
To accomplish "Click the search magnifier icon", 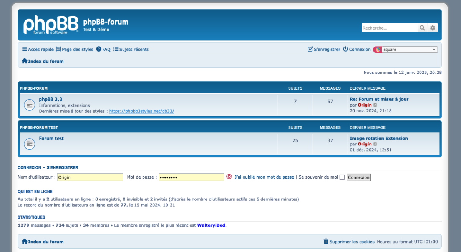I will coord(422,28).
